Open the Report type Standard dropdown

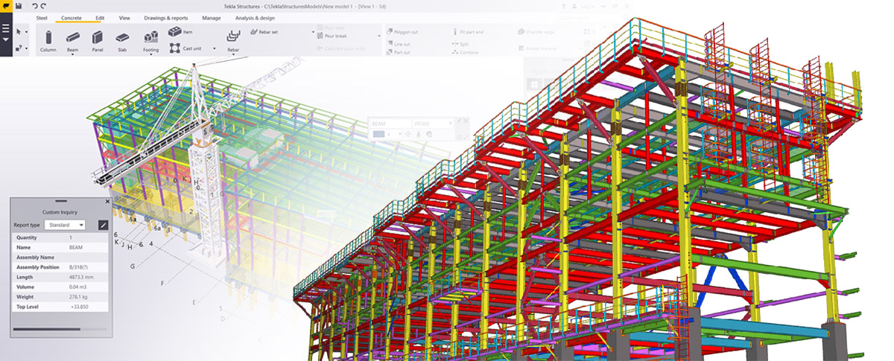(x=65, y=225)
